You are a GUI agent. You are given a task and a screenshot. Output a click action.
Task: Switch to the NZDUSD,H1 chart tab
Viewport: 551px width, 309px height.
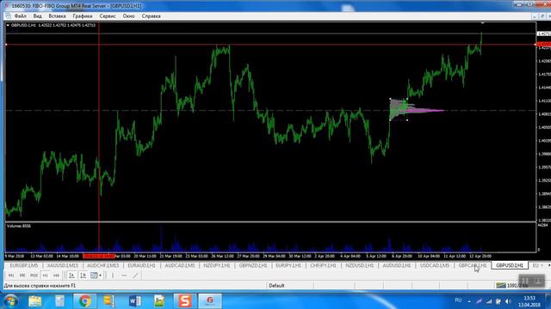[x=360, y=265]
